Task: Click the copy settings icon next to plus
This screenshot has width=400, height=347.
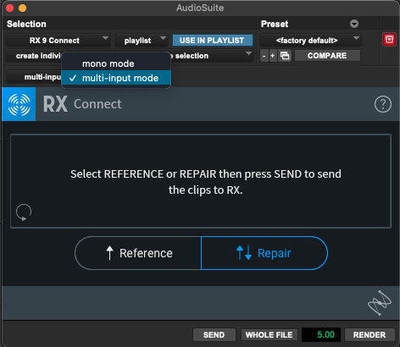Action: [285, 56]
